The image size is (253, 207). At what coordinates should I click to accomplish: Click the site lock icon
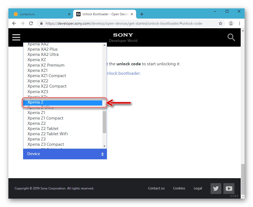41,23
